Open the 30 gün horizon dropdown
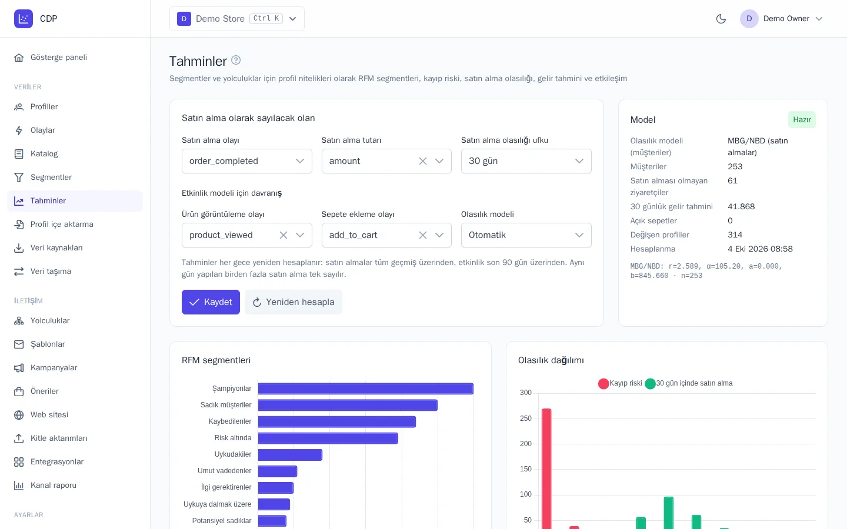 526,161
